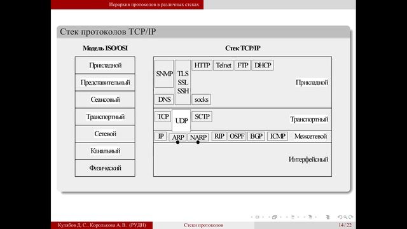Click the slide title 'Стек протоколов TCP/IP'
This screenshot has height=229, width=407.
pos(107,32)
